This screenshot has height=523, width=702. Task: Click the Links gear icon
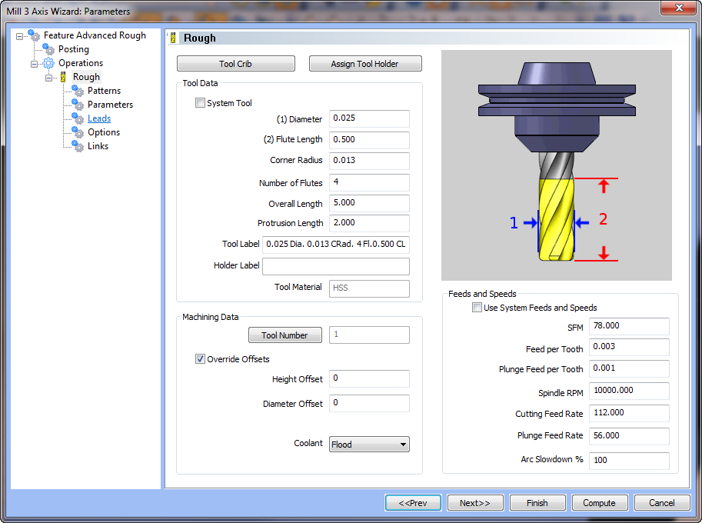pyautogui.click(x=77, y=145)
